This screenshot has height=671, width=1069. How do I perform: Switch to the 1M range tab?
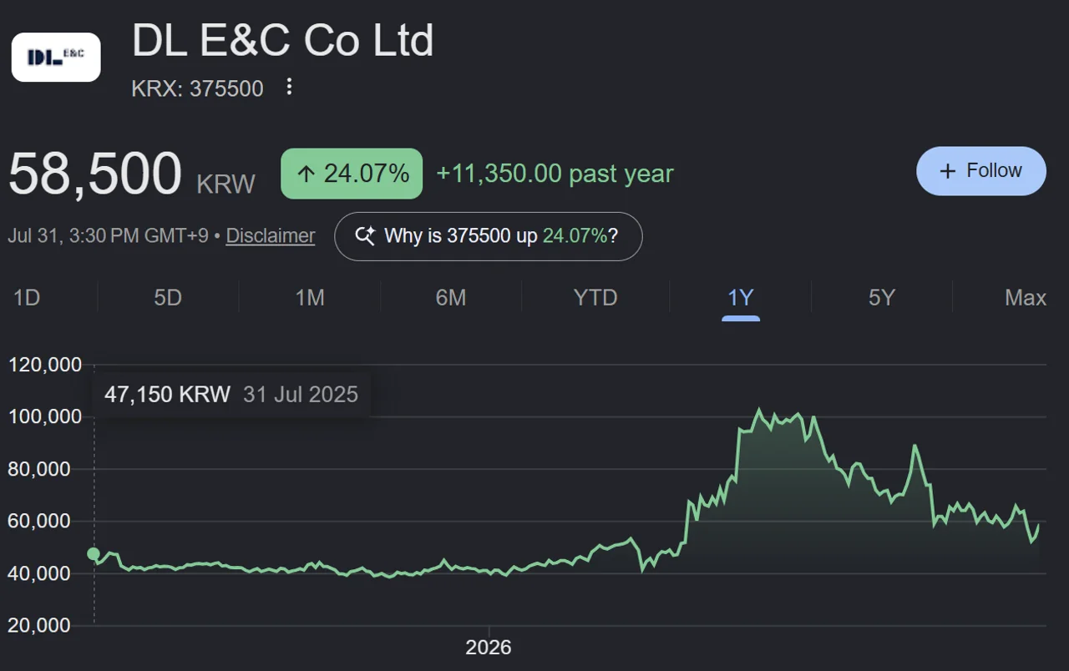pos(310,297)
